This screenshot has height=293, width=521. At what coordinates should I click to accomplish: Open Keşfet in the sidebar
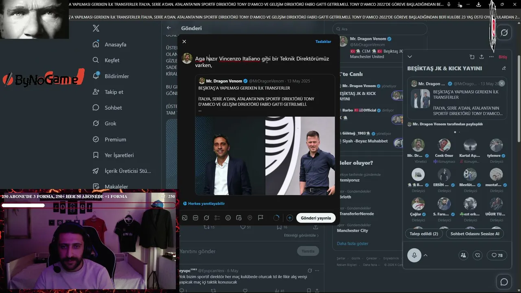click(106, 60)
